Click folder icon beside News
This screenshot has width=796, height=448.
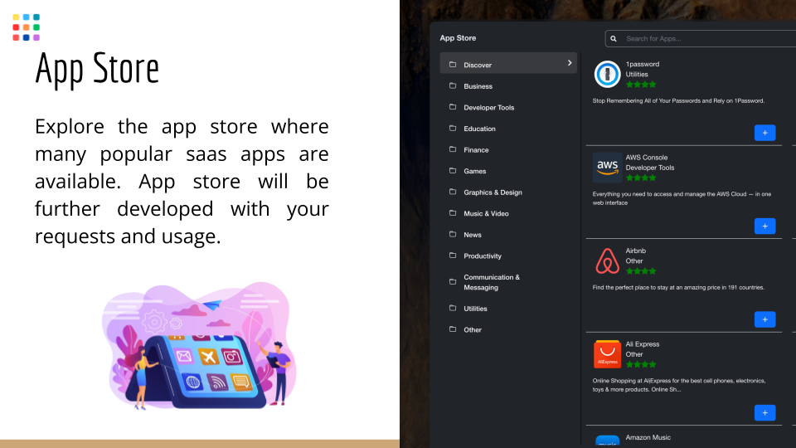pos(453,234)
